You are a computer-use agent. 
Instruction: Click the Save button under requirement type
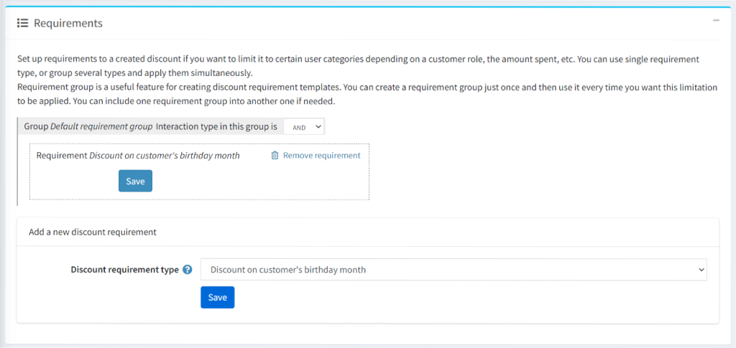pyautogui.click(x=217, y=298)
